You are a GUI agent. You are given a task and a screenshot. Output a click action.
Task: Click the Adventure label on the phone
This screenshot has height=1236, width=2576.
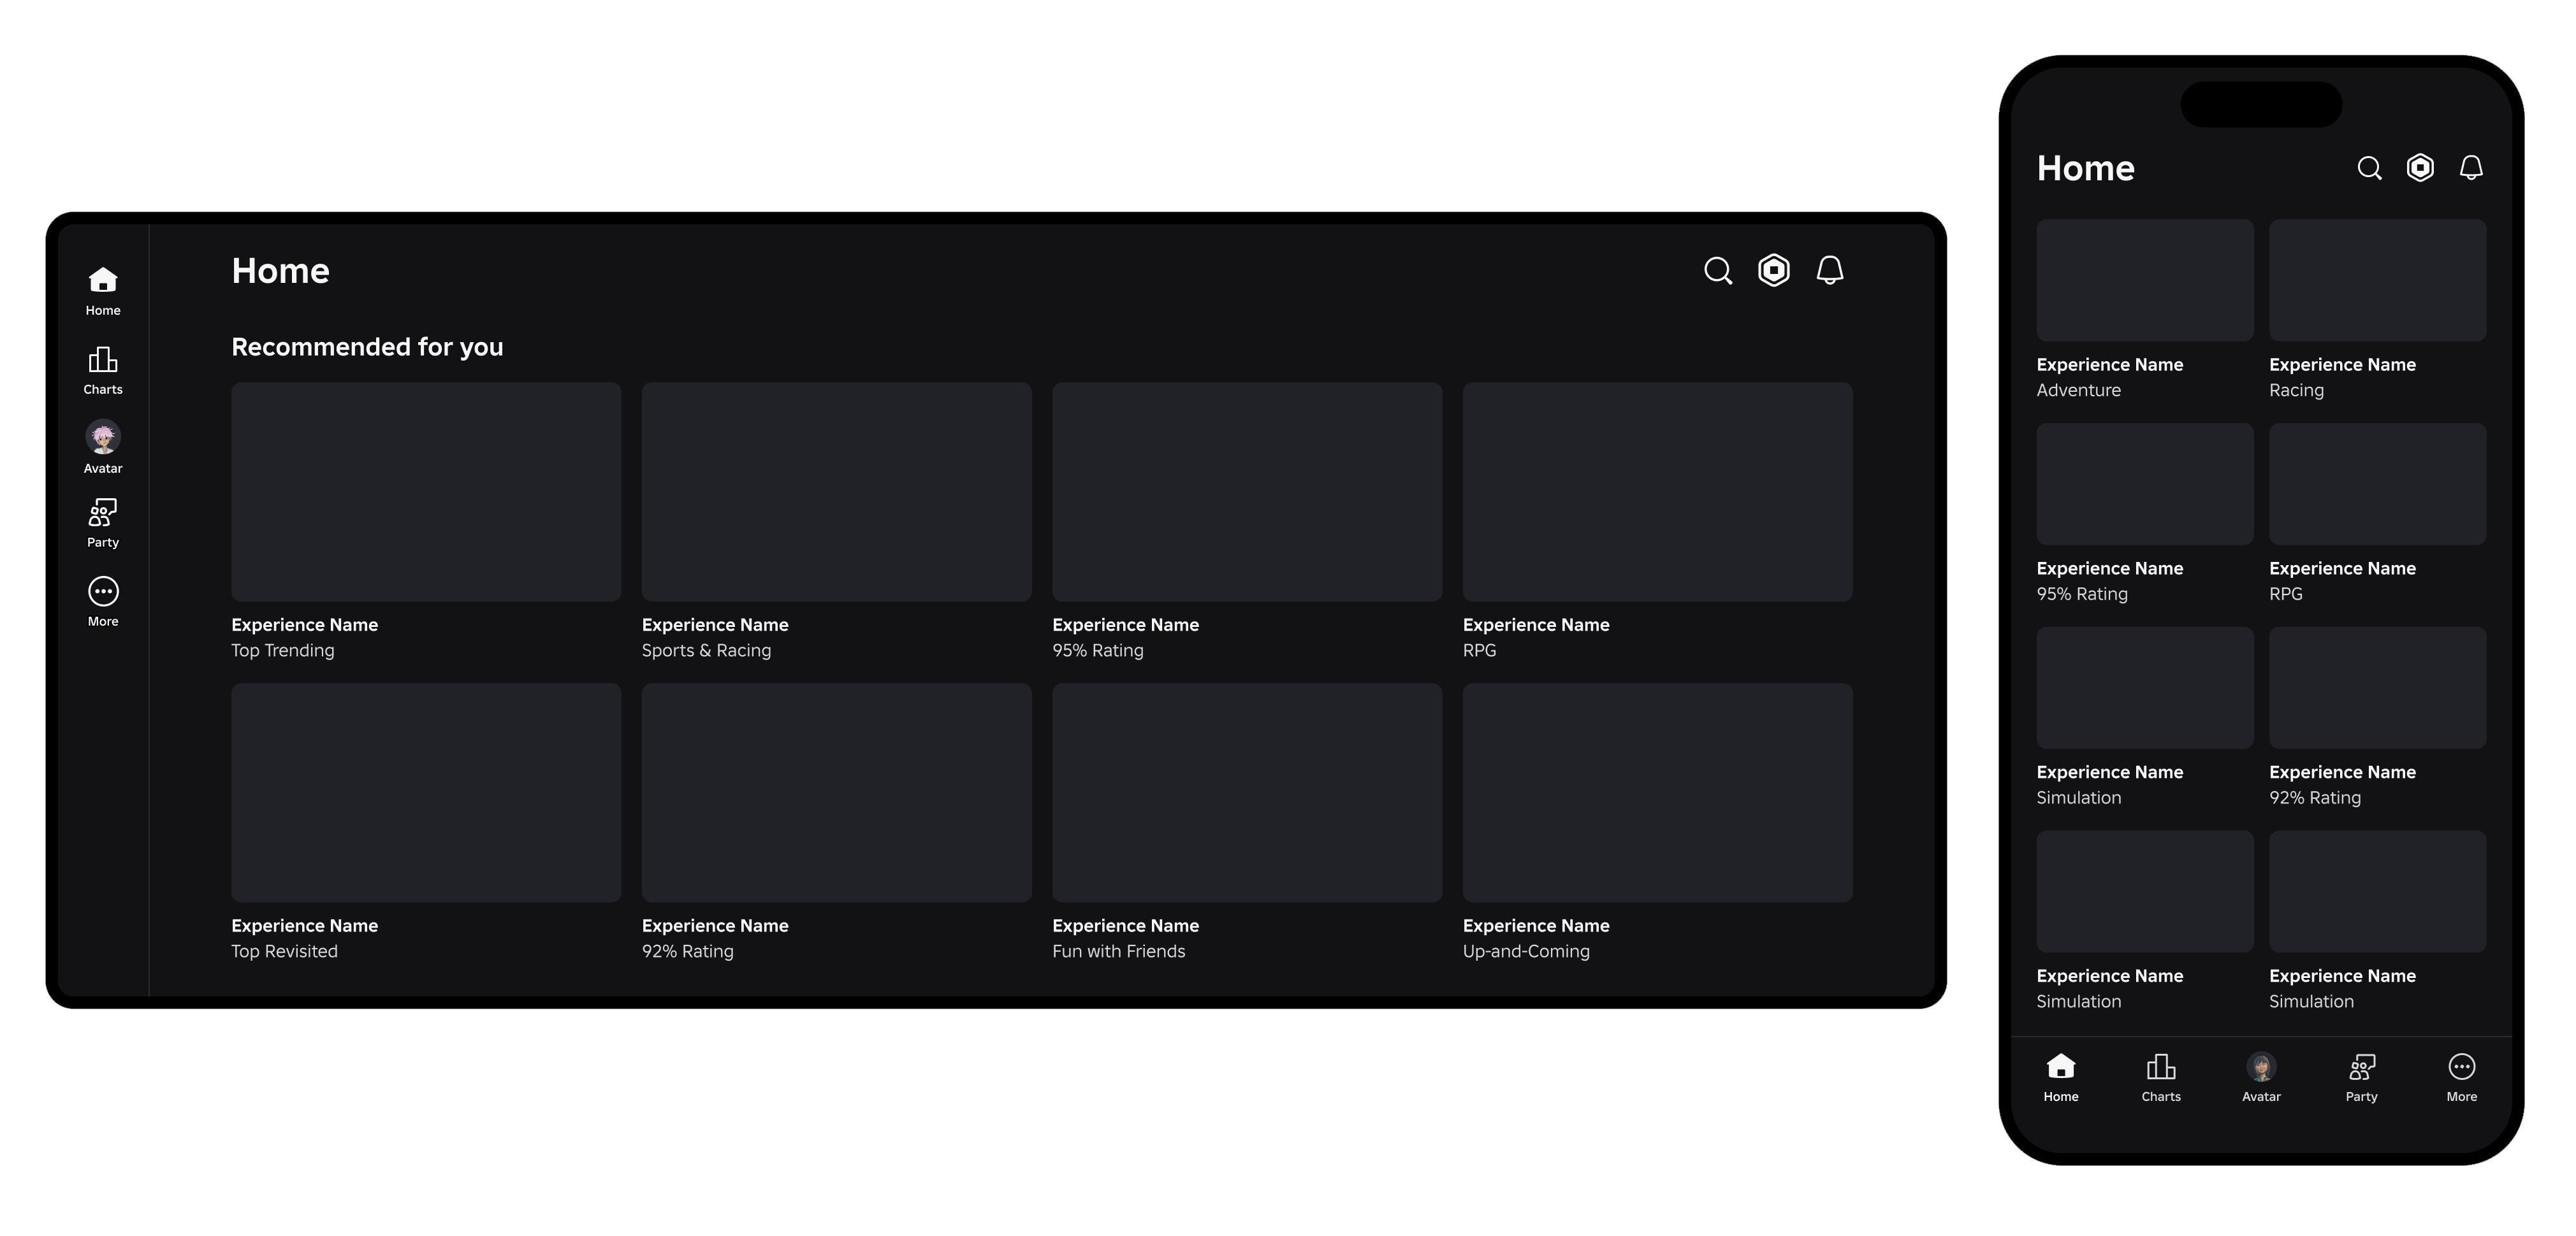[x=2079, y=391]
